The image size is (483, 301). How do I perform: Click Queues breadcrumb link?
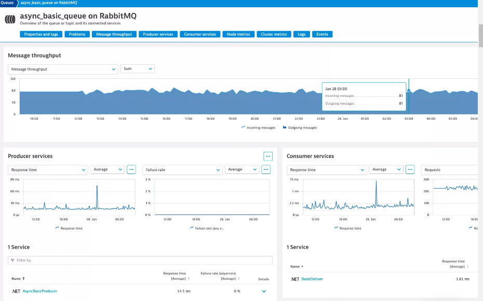7,3
